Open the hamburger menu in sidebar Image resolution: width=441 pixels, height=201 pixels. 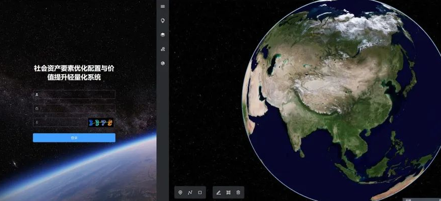tap(163, 6)
